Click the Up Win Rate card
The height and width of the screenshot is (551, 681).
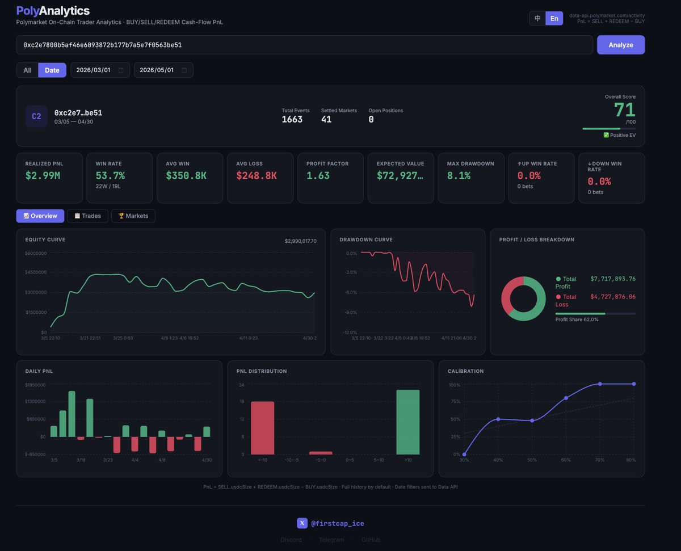(541, 178)
